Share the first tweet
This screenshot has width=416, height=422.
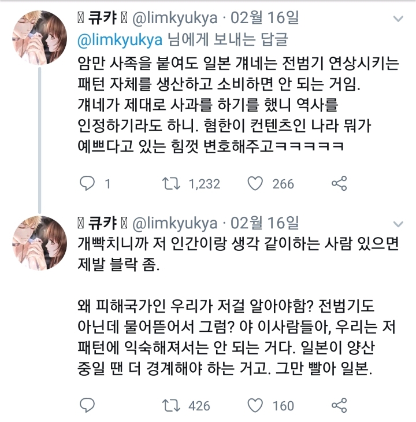(x=339, y=184)
